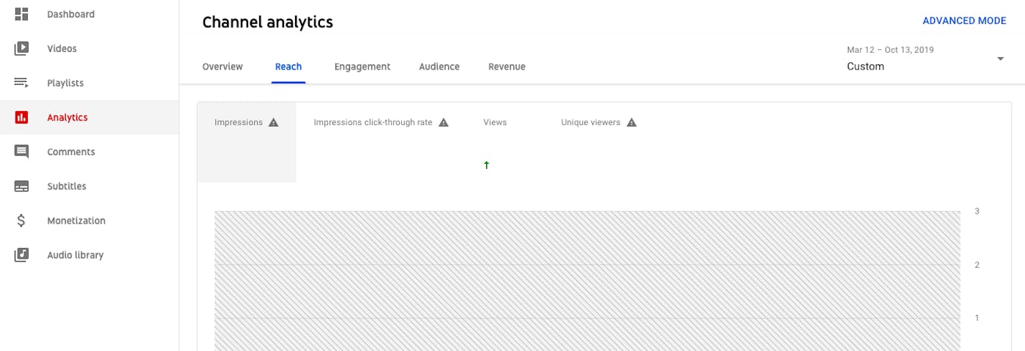This screenshot has width=1025, height=351.
Task: Open Subtitles section
Action: tap(89, 186)
